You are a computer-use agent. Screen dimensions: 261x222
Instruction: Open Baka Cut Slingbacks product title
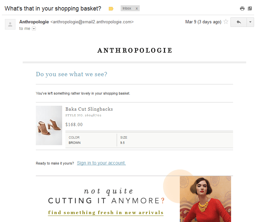(89, 109)
